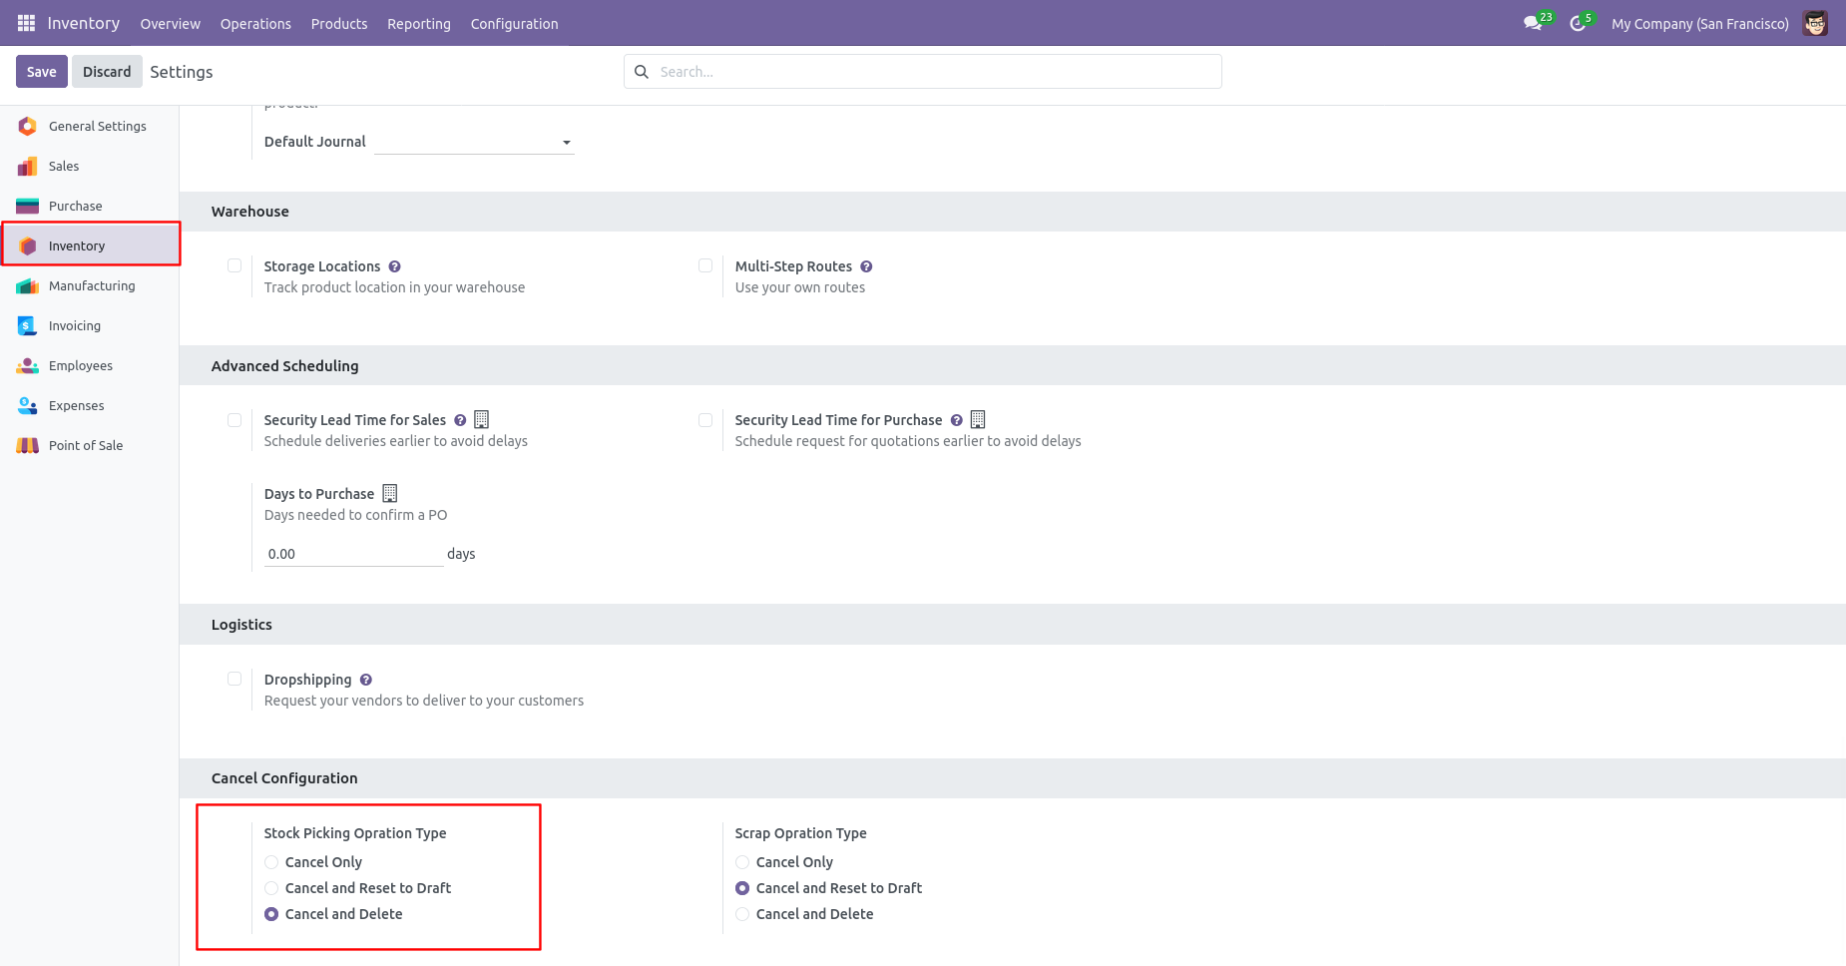Enable the Storage Locations checkbox
Image resolution: width=1846 pixels, height=966 pixels.
(x=234, y=265)
